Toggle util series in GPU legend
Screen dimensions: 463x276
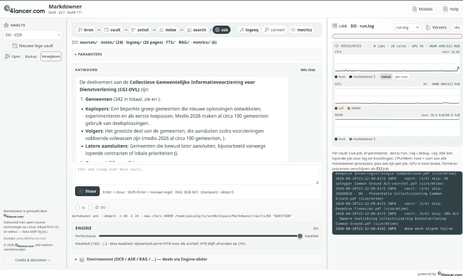pos(339,108)
